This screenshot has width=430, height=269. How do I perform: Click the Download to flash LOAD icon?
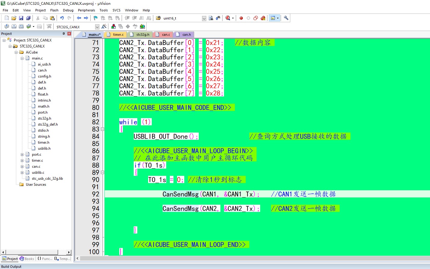(x=49, y=26)
